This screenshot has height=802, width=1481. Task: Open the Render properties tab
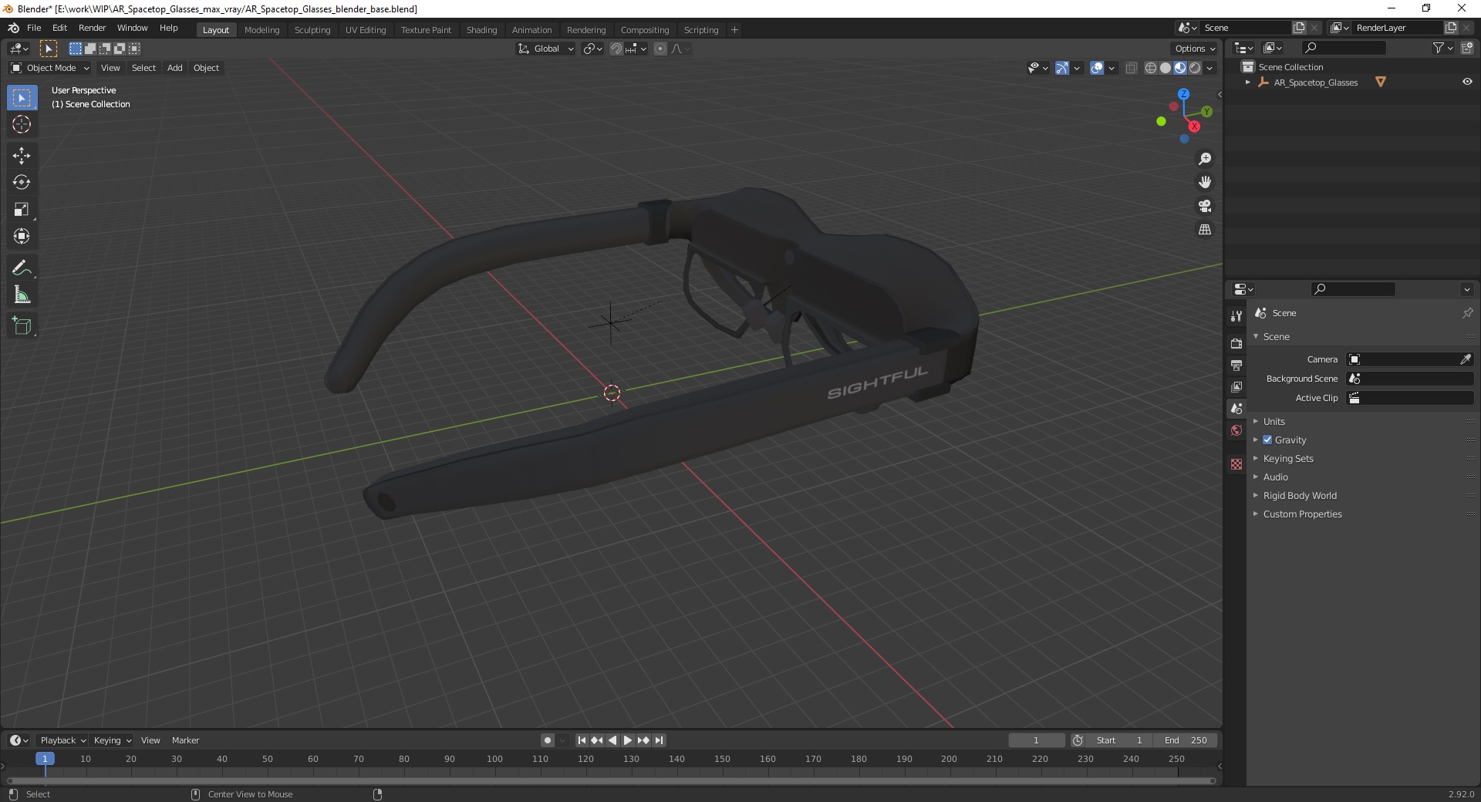[x=1236, y=343]
